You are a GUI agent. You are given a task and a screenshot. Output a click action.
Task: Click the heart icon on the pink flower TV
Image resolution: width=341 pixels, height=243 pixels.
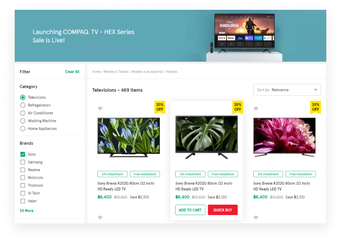tap(256, 108)
